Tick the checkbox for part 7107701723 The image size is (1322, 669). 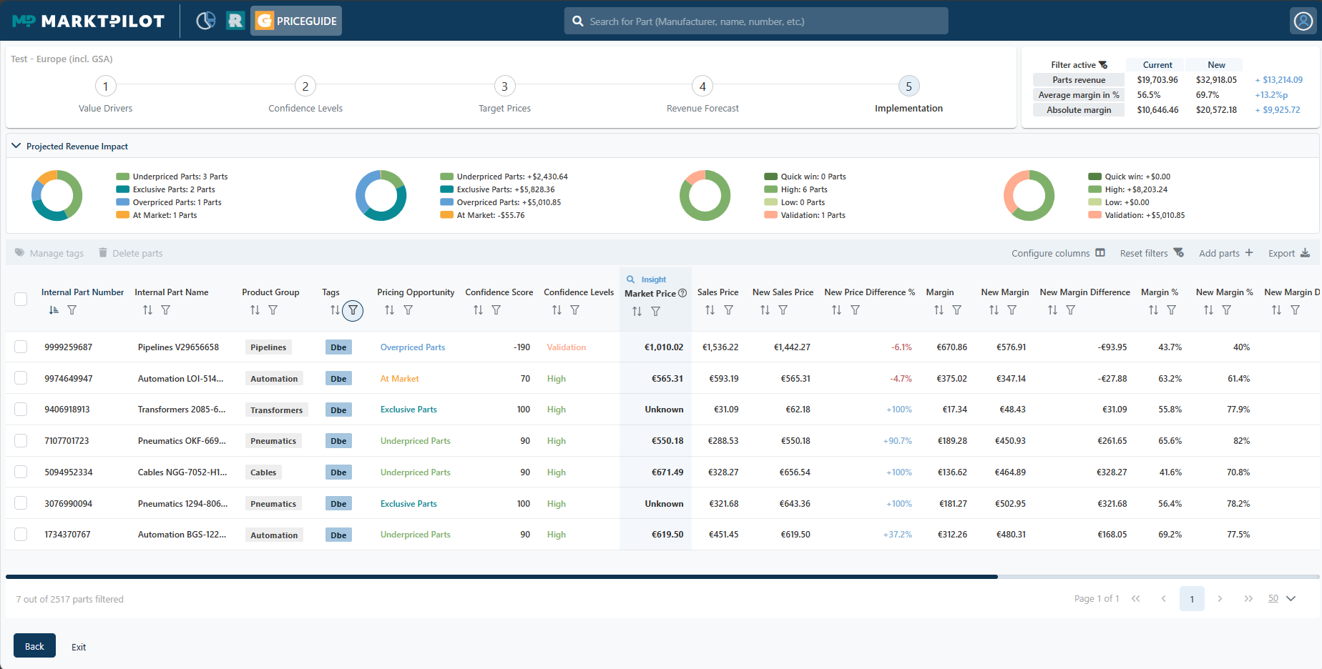21,441
